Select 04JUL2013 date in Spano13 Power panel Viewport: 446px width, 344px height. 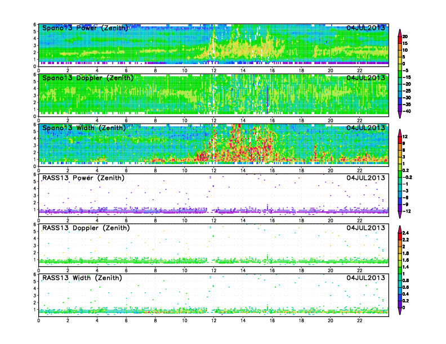[x=365, y=28]
